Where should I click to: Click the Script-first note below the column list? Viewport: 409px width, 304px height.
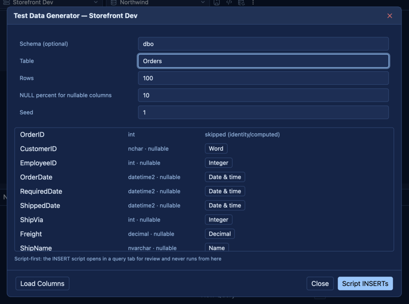118,259
